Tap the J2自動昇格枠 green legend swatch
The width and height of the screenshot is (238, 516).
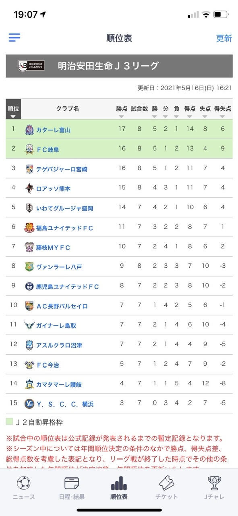pyautogui.click(x=9, y=422)
